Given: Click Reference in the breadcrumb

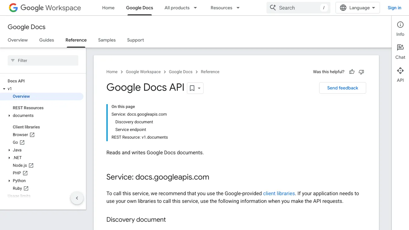Looking at the screenshot, I should [x=210, y=72].
